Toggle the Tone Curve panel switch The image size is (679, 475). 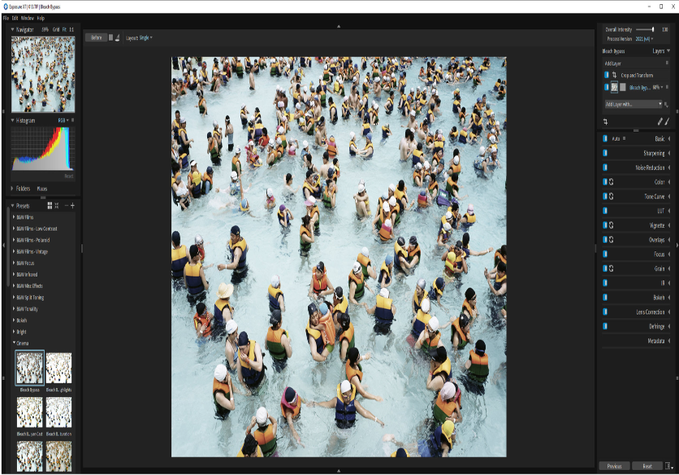click(605, 197)
